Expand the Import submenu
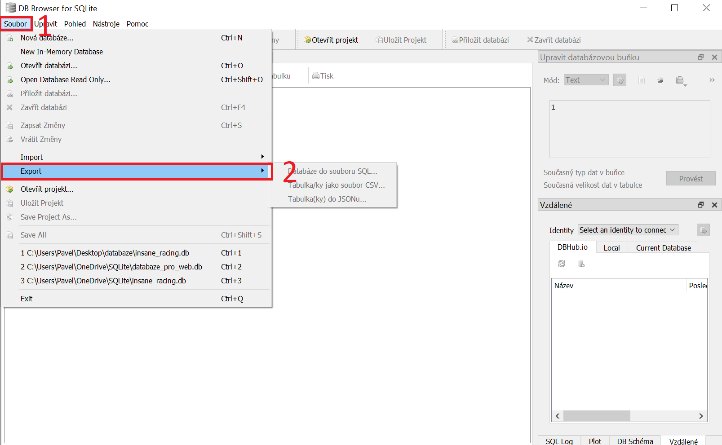722x445 pixels. coord(136,157)
